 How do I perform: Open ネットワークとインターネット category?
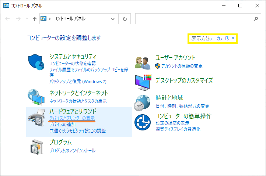coord(79,93)
